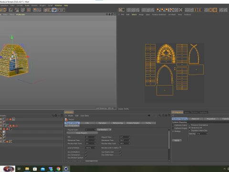Toggle Equalize Island Size checkbox
Screen dimensions: 229x172
[190, 130]
